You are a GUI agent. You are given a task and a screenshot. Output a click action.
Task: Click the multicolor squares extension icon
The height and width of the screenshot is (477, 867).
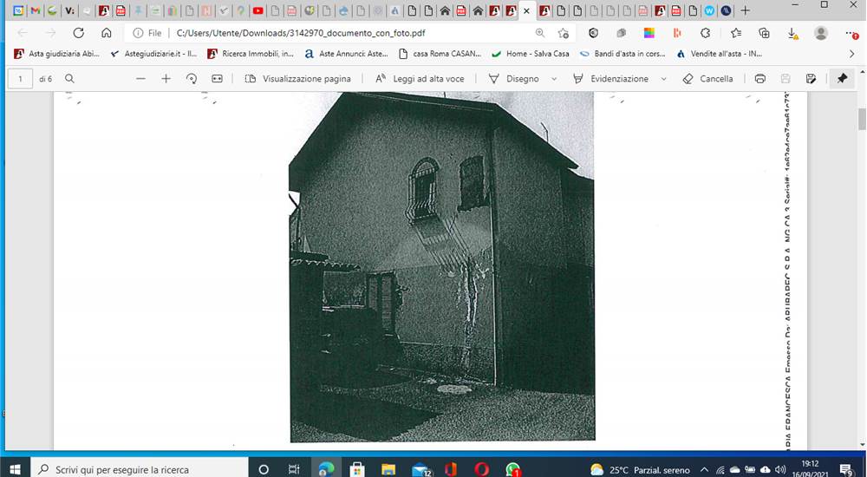pyautogui.click(x=649, y=33)
